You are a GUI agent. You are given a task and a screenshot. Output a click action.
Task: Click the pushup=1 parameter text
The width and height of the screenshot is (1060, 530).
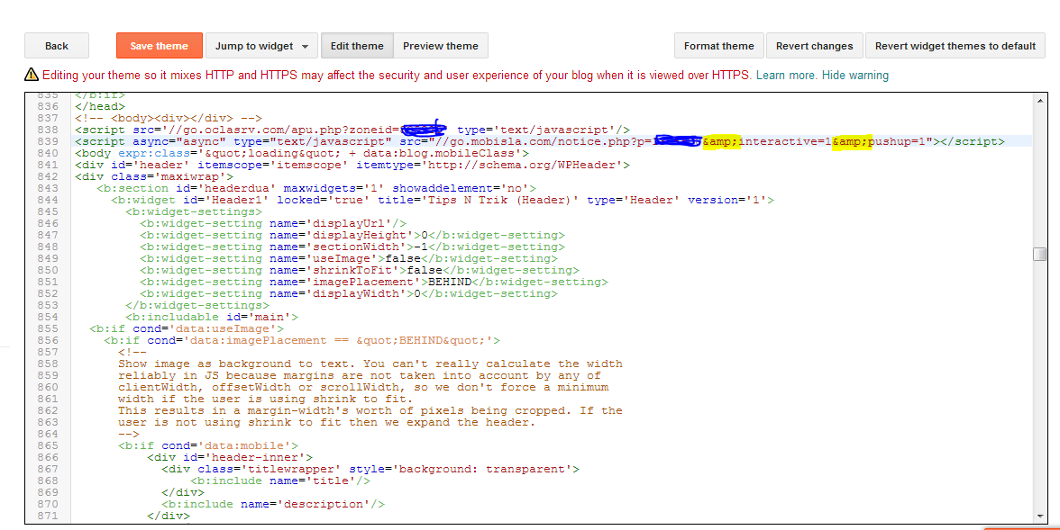(x=897, y=141)
